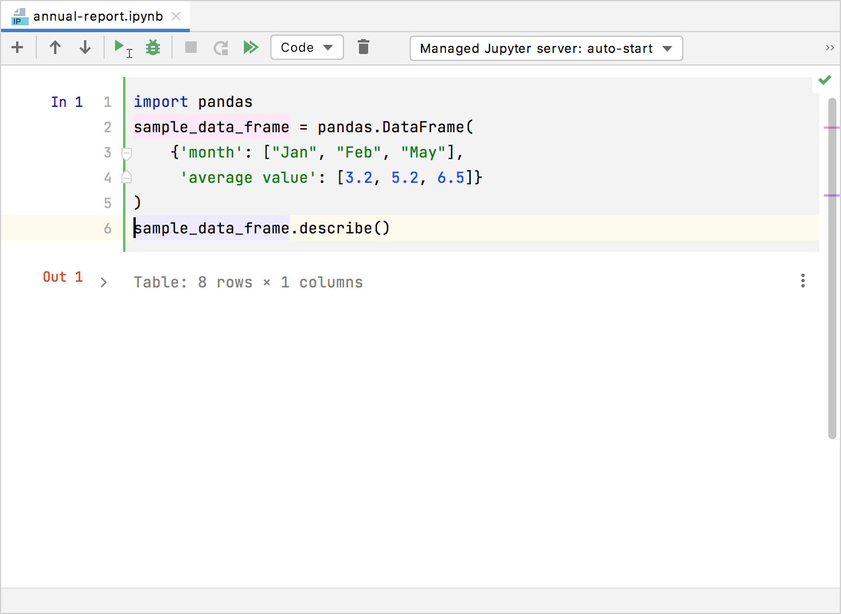The image size is (841, 614).
Task: Interrupt kernel with the stop square
Action: click(x=191, y=47)
